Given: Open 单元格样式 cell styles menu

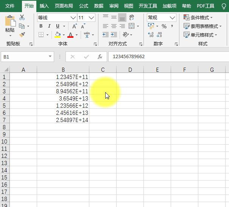Looking at the screenshot, I should (x=200, y=35).
